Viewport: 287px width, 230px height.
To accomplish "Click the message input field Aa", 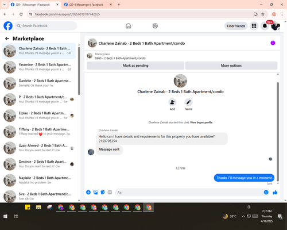I will [188, 192].
